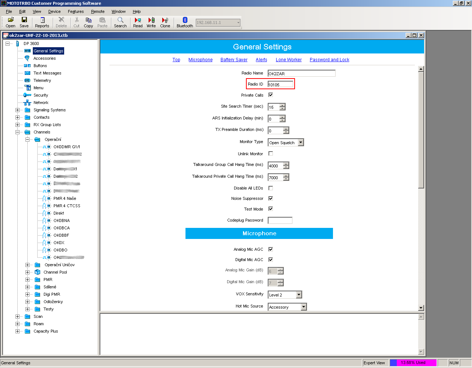Open the Device menu
This screenshot has width=472, height=368.
pos(55,11)
